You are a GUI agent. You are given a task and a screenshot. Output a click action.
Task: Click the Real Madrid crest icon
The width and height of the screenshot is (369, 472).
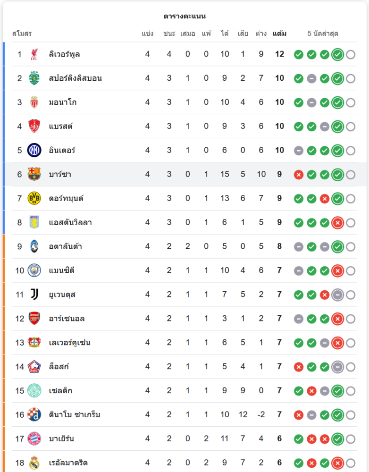click(x=34, y=463)
